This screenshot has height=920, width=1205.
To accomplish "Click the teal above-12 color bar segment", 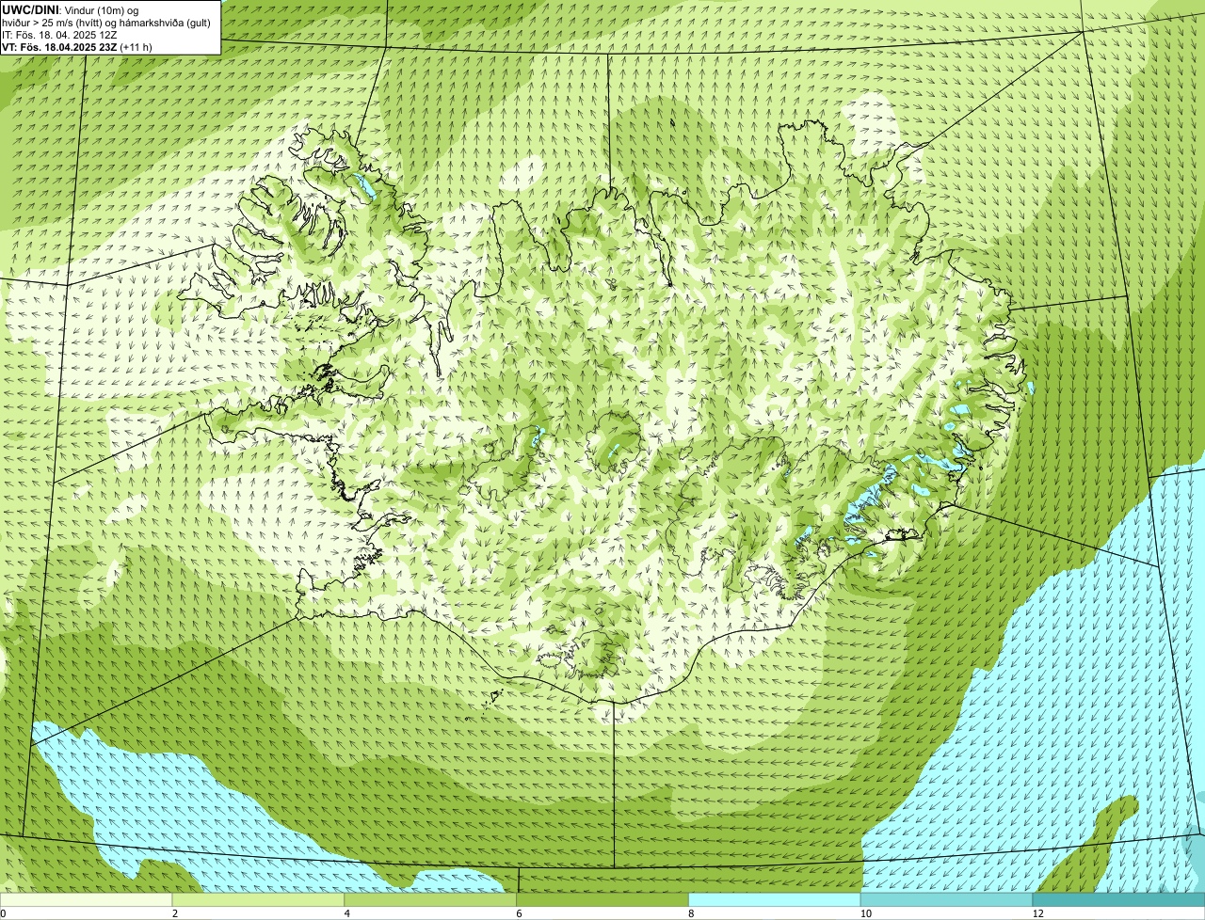I will coord(1119,899).
